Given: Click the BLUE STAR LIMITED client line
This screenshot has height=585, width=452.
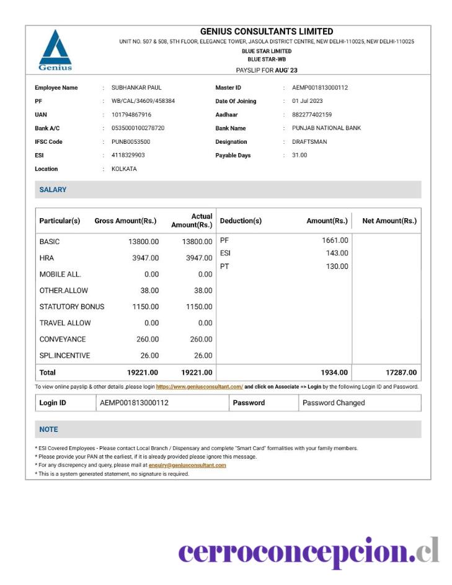Looking at the screenshot, I should pos(267,51).
